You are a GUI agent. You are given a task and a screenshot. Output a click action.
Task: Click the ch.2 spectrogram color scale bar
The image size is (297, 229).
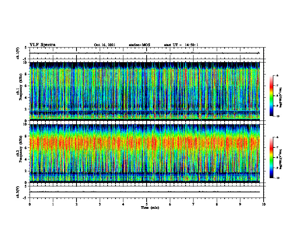tap(271, 158)
